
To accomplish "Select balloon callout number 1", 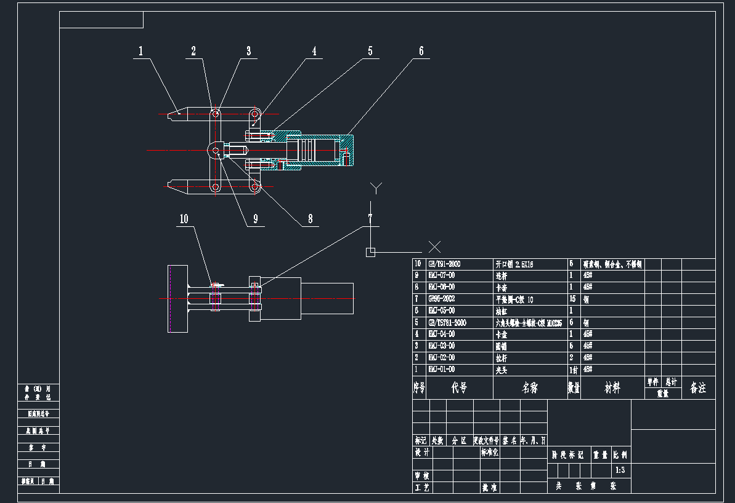I will 140,51.
